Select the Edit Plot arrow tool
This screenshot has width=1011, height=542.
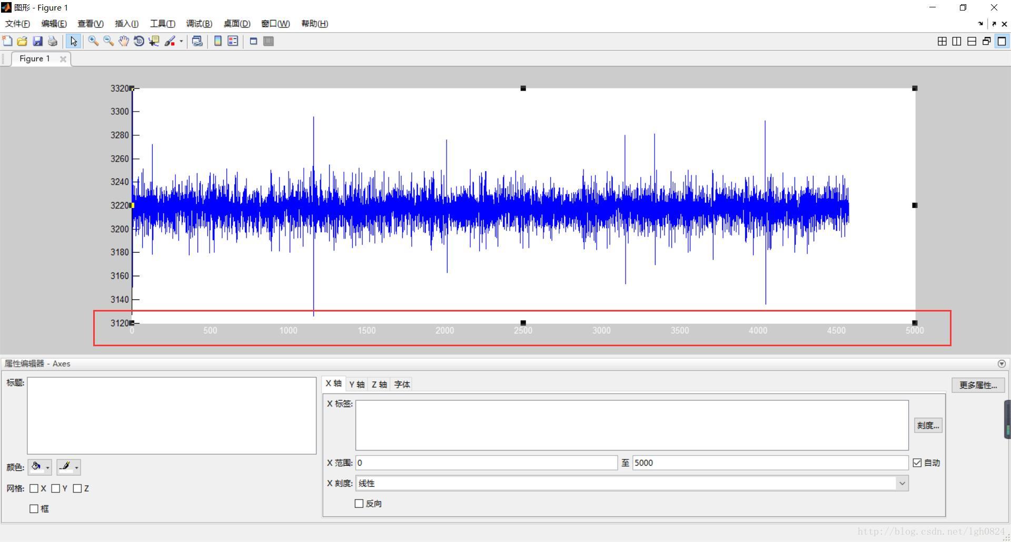pyautogui.click(x=73, y=41)
